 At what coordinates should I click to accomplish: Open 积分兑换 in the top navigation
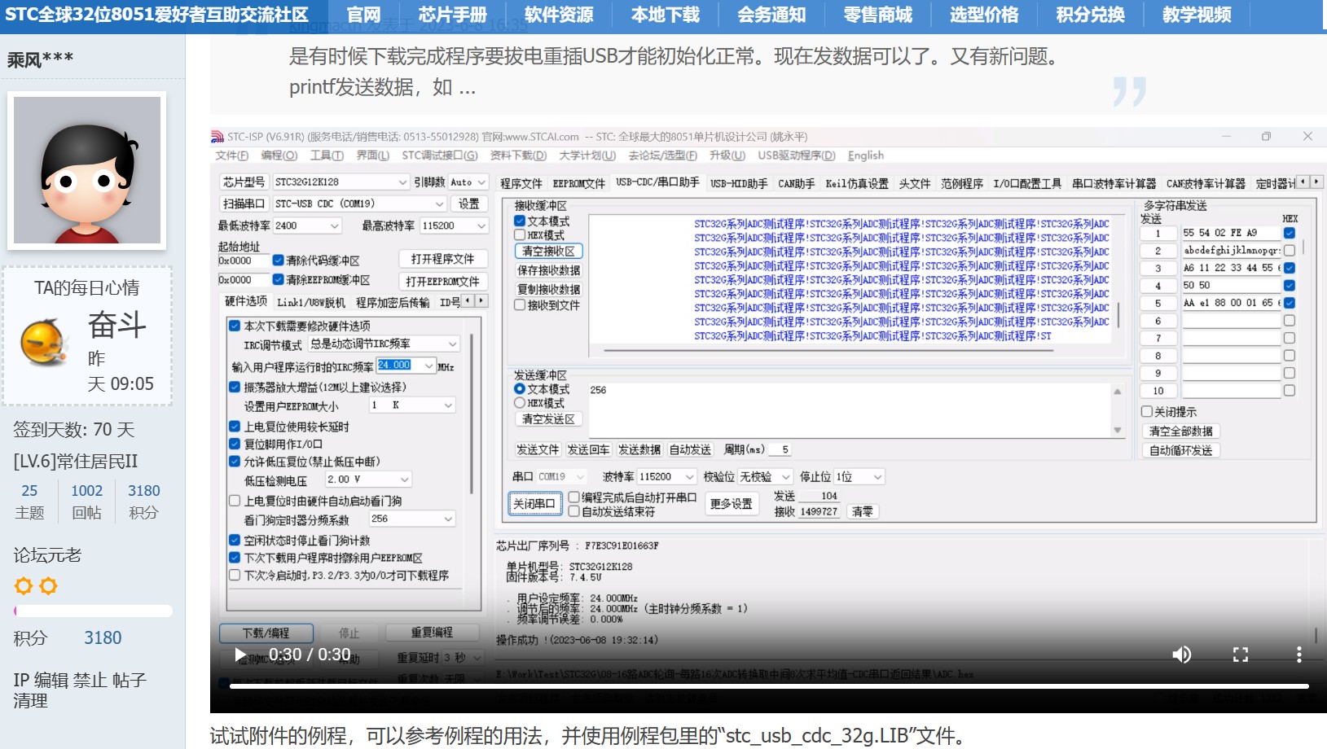1090,15
